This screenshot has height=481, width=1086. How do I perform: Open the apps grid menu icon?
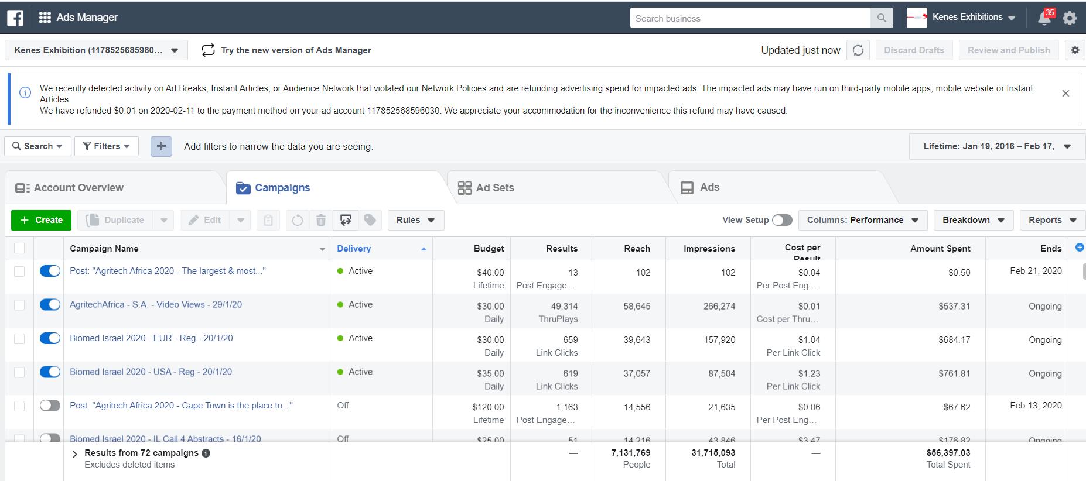[45, 18]
